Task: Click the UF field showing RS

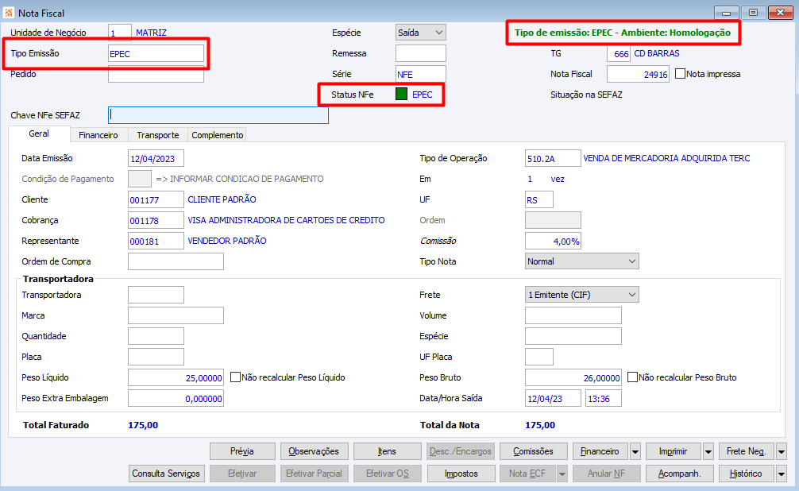Action: (539, 200)
